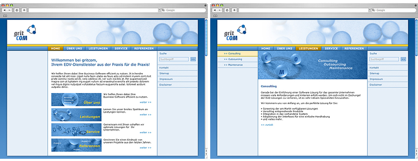Image resolution: width=418 pixels, height=161 pixels.
Task: Open SERVICE tab in left window
Action: point(121,48)
